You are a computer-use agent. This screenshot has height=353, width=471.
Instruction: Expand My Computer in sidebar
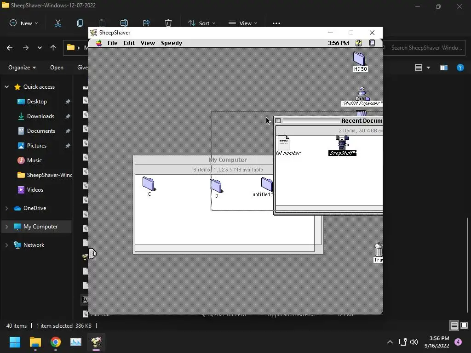pyautogui.click(x=6, y=227)
